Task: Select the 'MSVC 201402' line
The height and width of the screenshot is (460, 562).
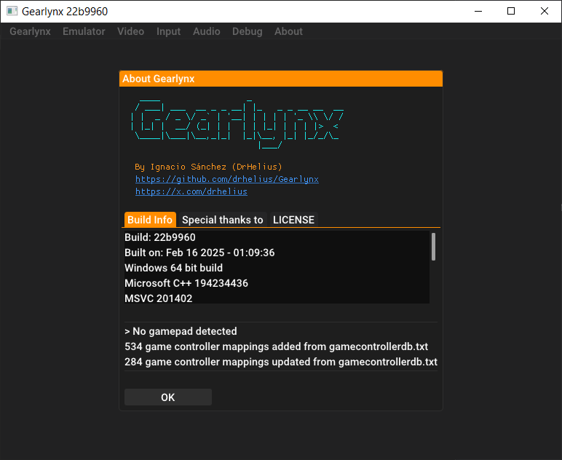Action: pyautogui.click(x=159, y=298)
